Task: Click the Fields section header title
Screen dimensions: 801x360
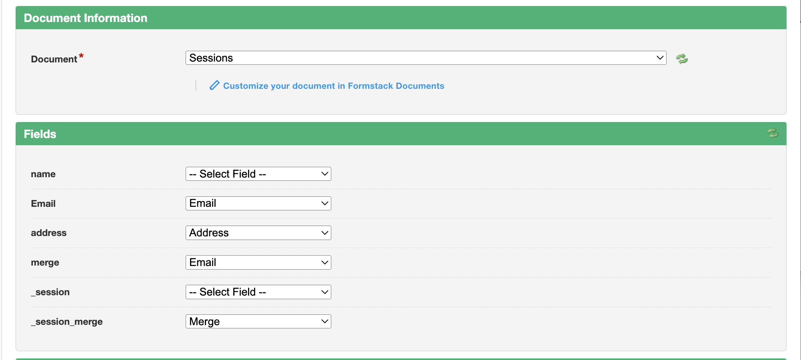Action: coord(40,134)
